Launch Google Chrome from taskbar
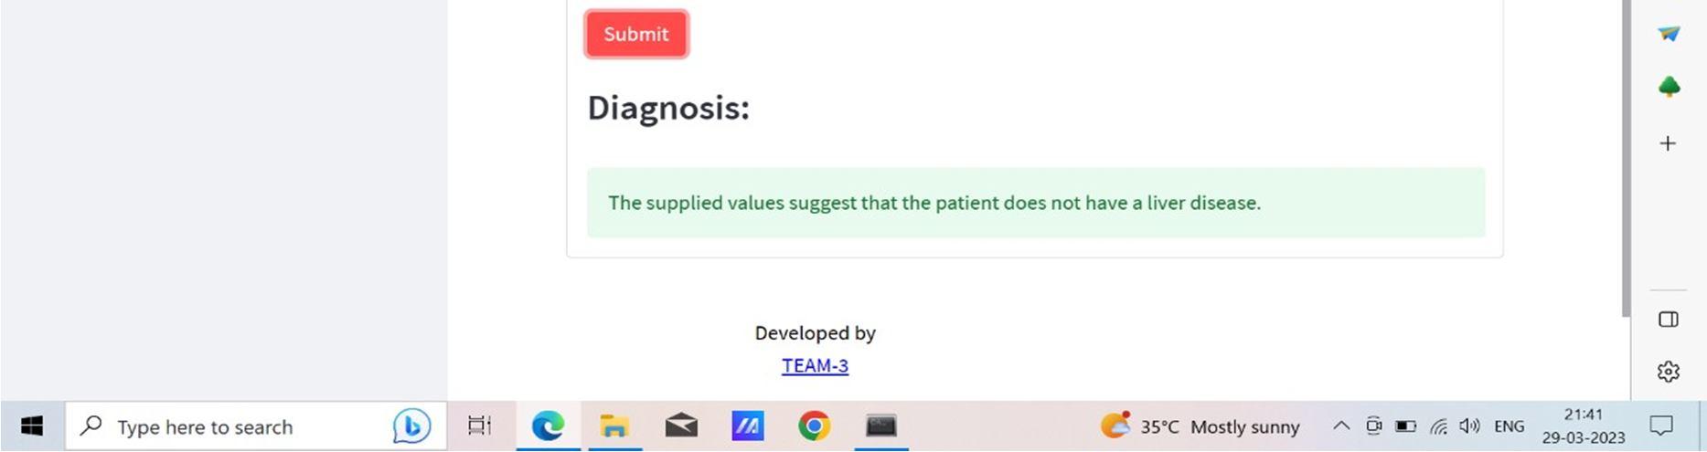This screenshot has height=452, width=1707. click(814, 426)
